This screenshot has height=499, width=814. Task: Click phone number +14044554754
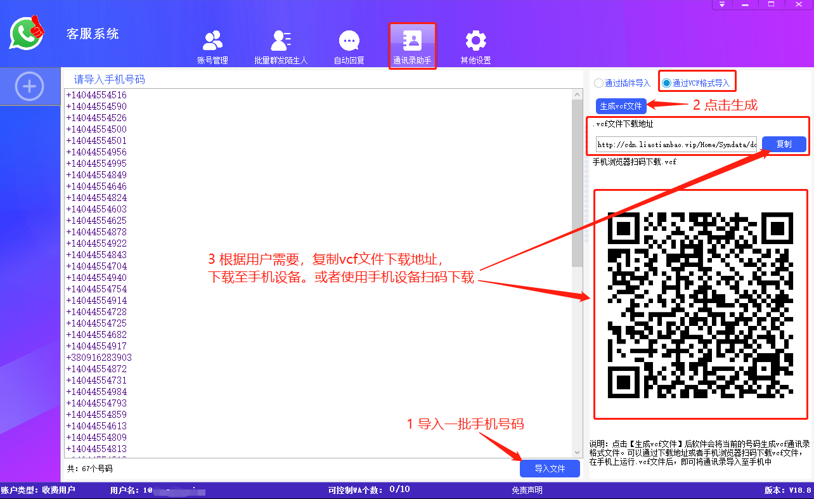(96, 289)
